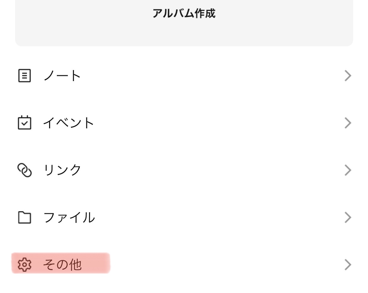The width and height of the screenshot is (368, 293).
Task: Open the リンク menu label
Action: [62, 170]
